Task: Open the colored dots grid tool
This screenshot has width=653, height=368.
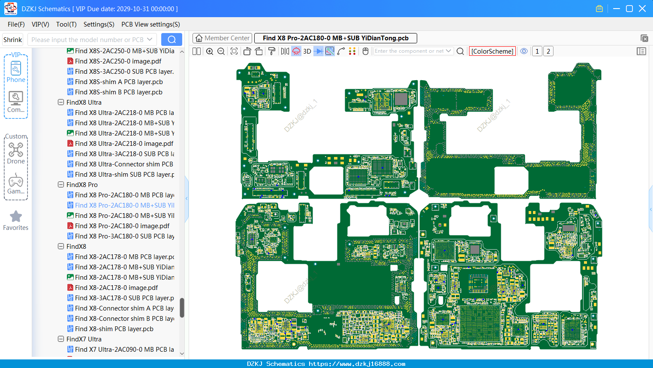Action: pos(352,51)
